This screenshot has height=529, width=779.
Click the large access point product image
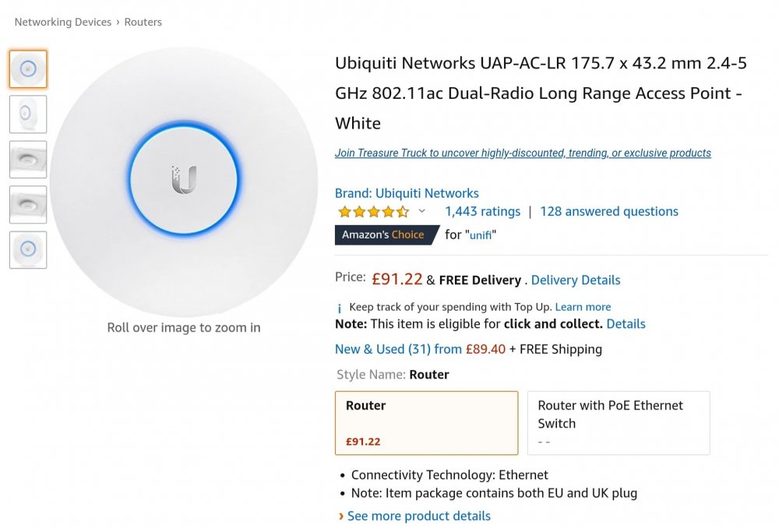pos(184,182)
